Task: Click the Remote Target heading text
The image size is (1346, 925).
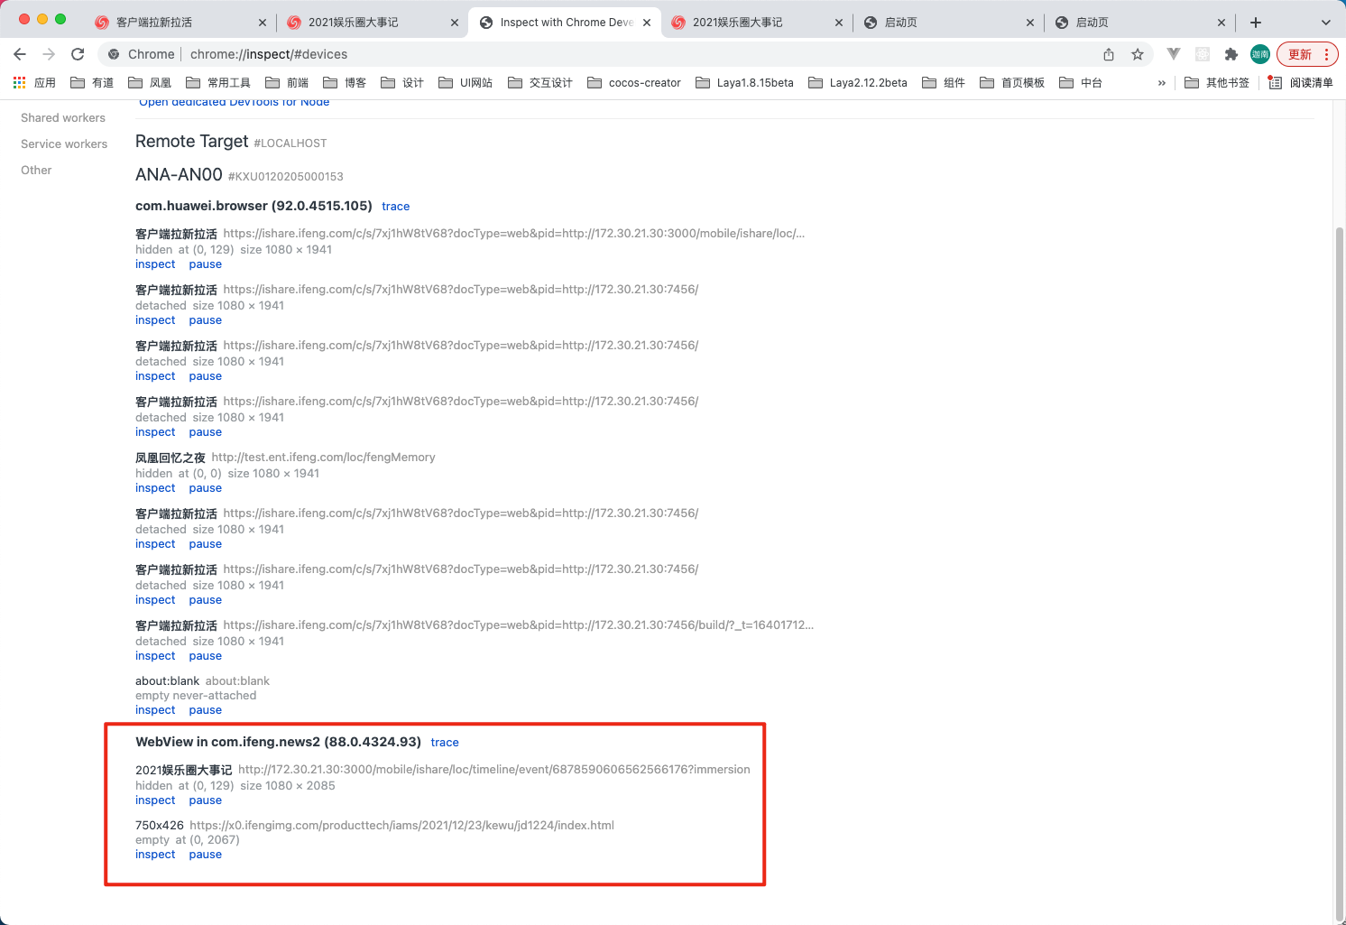Action: tap(191, 142)
